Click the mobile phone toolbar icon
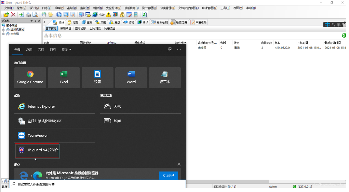Image resolution: width=349 pixels, height=192 pixels. [136, 15]
